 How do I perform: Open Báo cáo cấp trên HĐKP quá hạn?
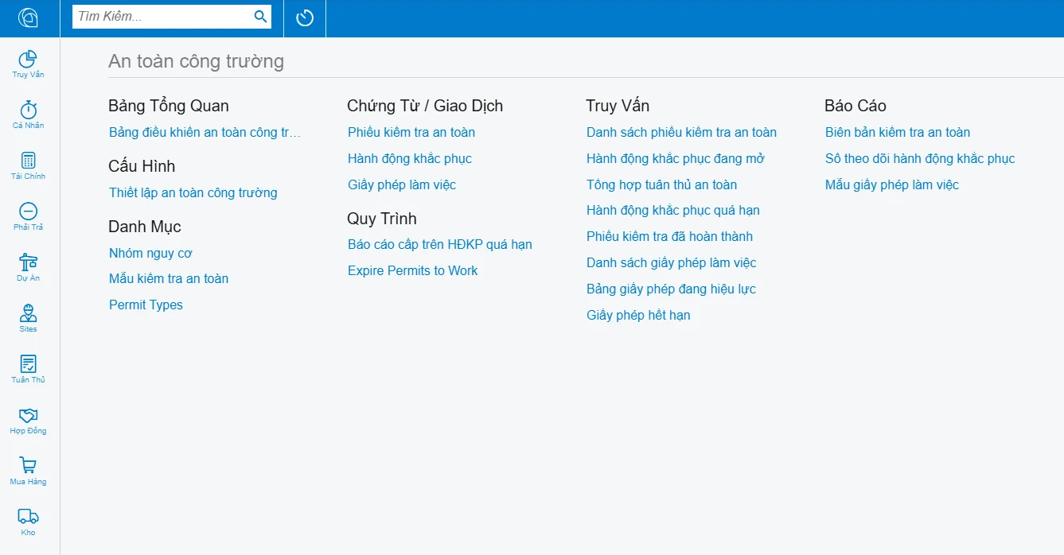click(x=440, y=245)
